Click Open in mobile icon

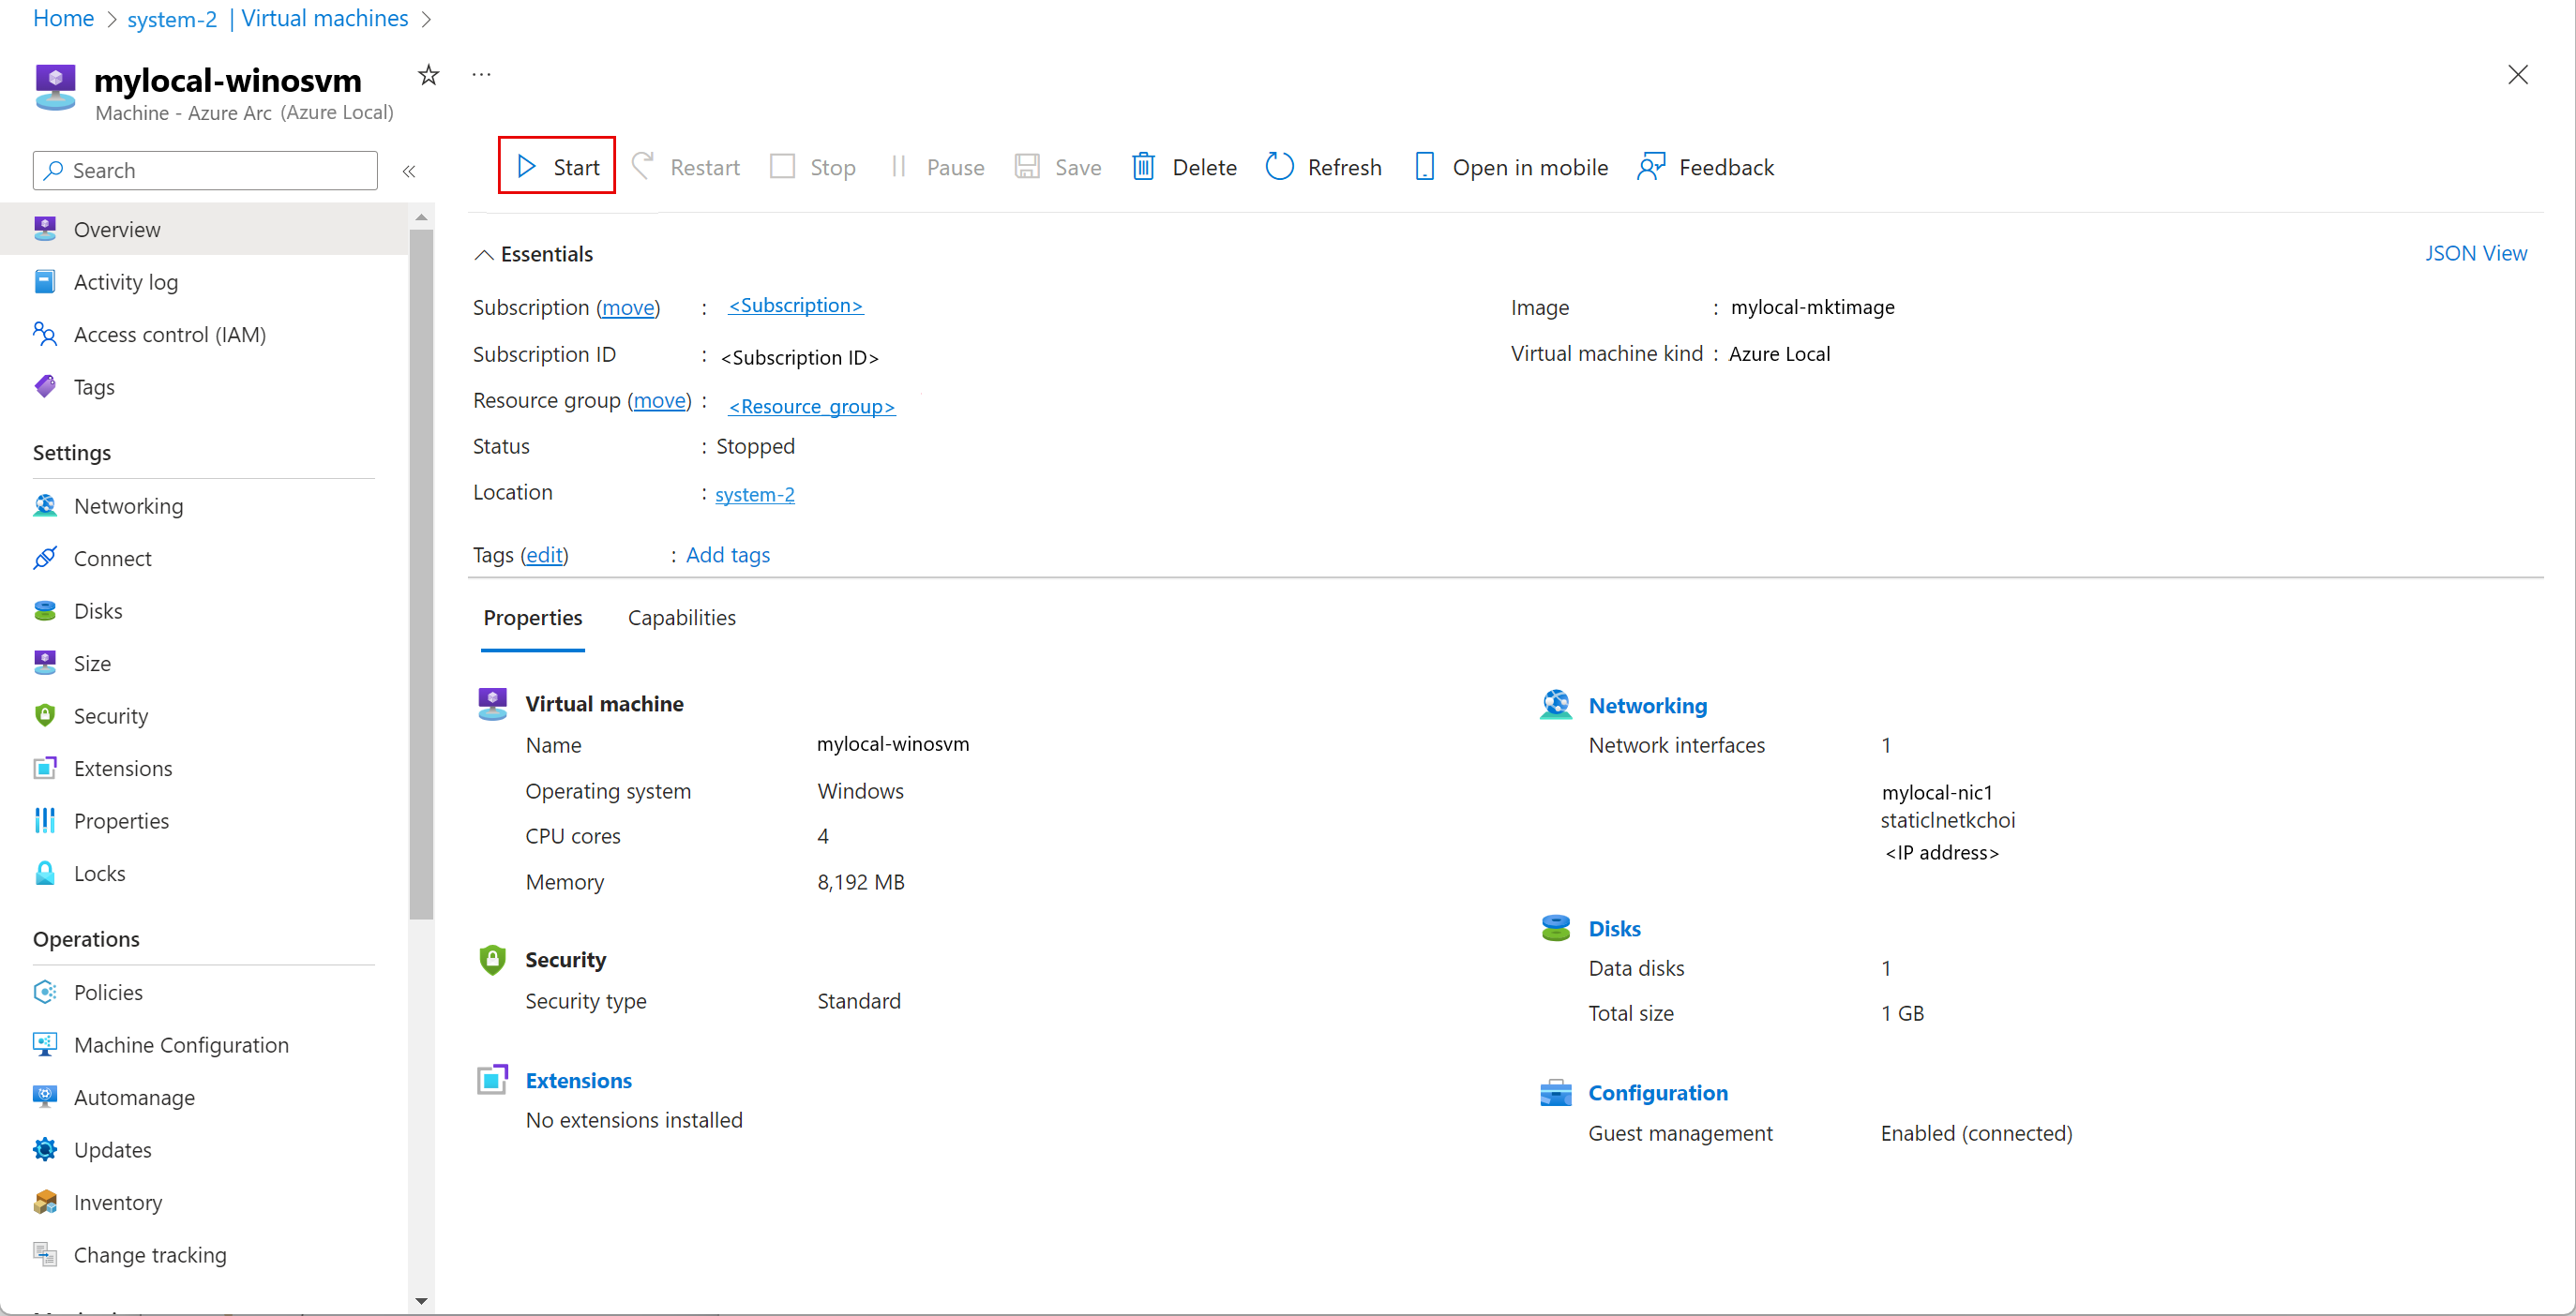pos(1424,167)
